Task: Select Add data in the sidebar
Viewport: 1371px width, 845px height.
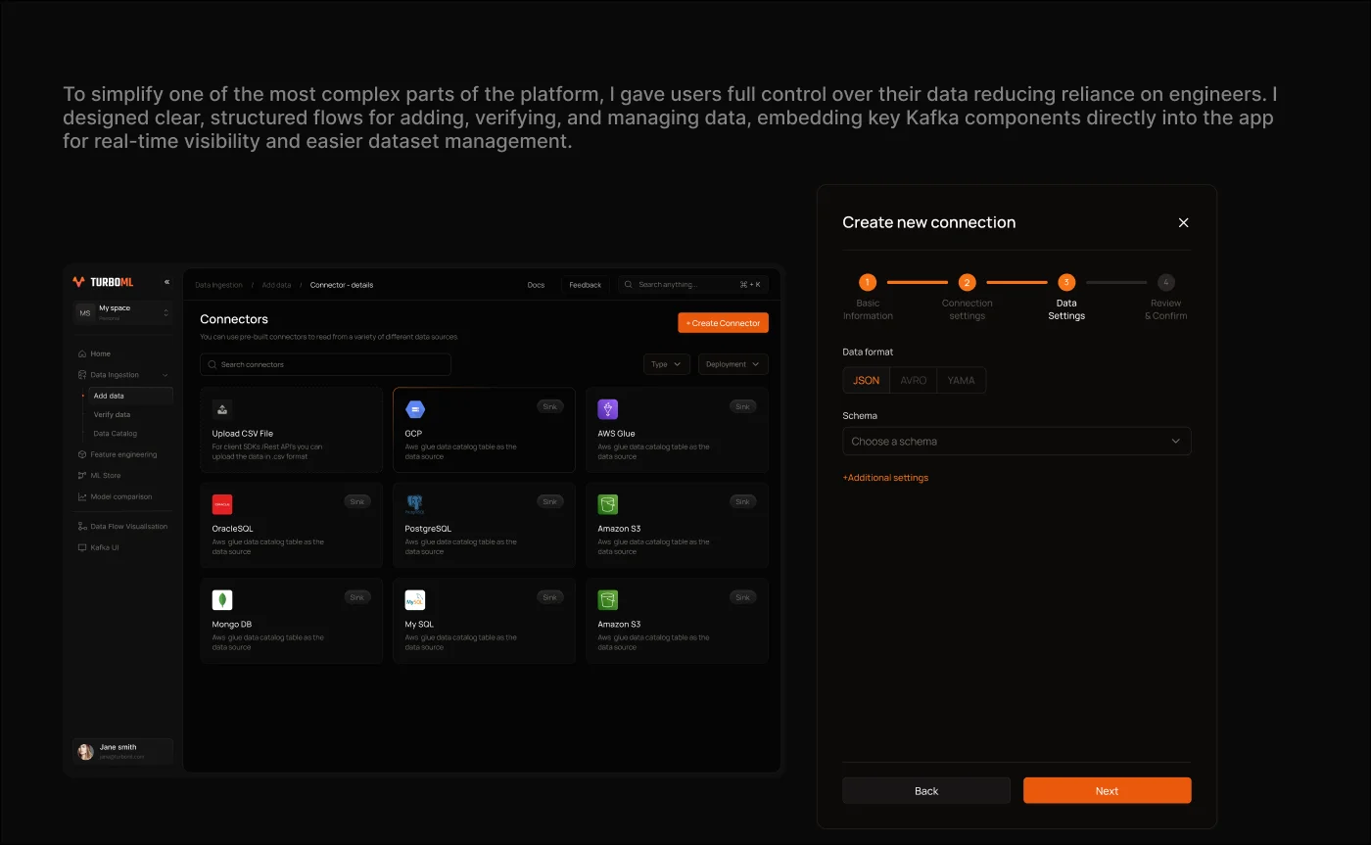Action: pyautogui.click(x=130, y=396)
